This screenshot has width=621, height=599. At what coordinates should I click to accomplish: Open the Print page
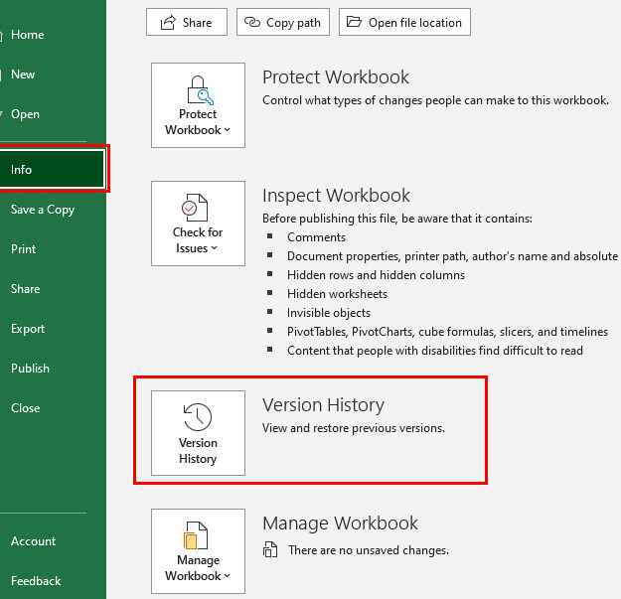coord(23,249)
